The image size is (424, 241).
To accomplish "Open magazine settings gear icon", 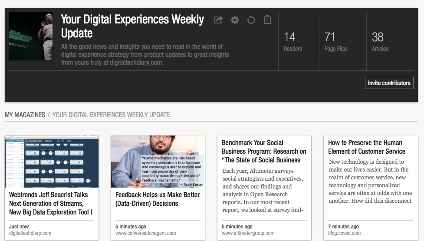I will click(x=235, y=20).
